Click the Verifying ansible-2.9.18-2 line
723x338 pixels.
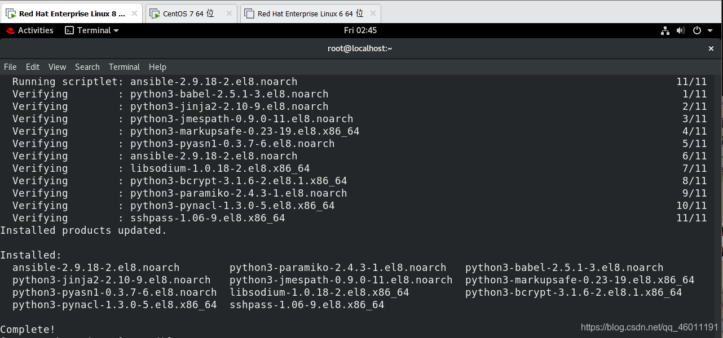coord(359,156)
